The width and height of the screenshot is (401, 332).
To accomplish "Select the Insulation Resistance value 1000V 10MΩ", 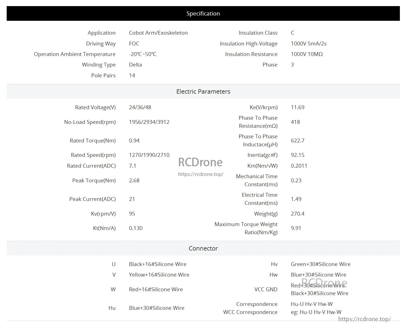I will 307,54.
